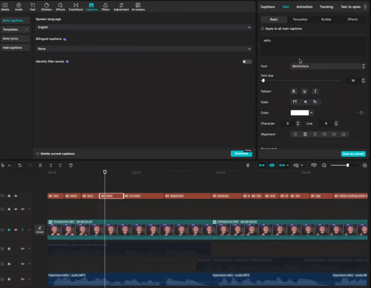Click the bold pattern button
Image resolution: width=371 pixels, height=288 pixels.
click(x=294, y=91)
